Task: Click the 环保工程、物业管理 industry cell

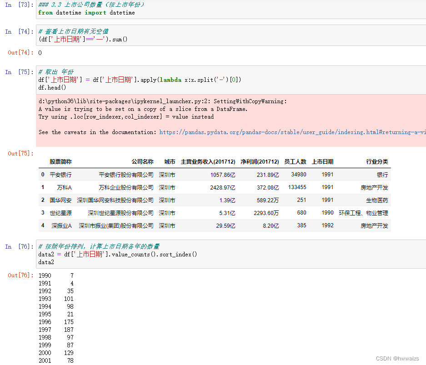Action: pyautogui.click(x=364, y=213)
